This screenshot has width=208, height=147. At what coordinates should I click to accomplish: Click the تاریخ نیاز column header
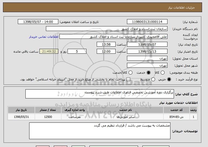pos(21,110)
